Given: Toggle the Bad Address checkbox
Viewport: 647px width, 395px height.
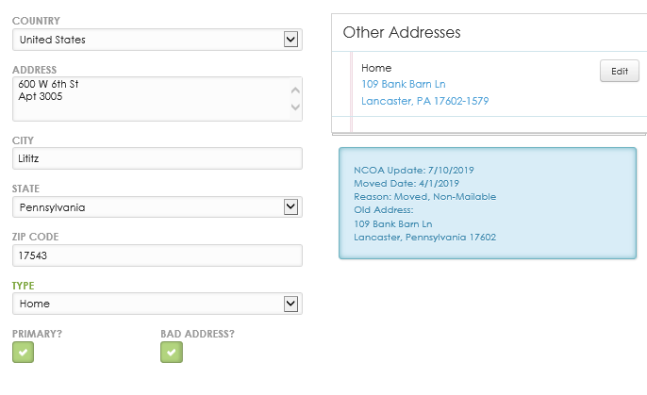Looking at the screenshot, I should pyautogui.click(x=171, y=352).
